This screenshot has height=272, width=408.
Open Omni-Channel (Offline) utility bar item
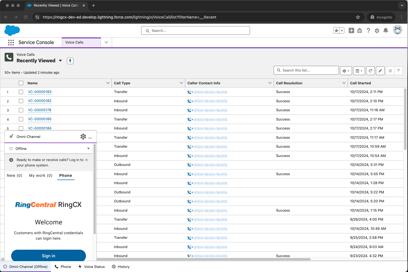[x=26, y=267]
